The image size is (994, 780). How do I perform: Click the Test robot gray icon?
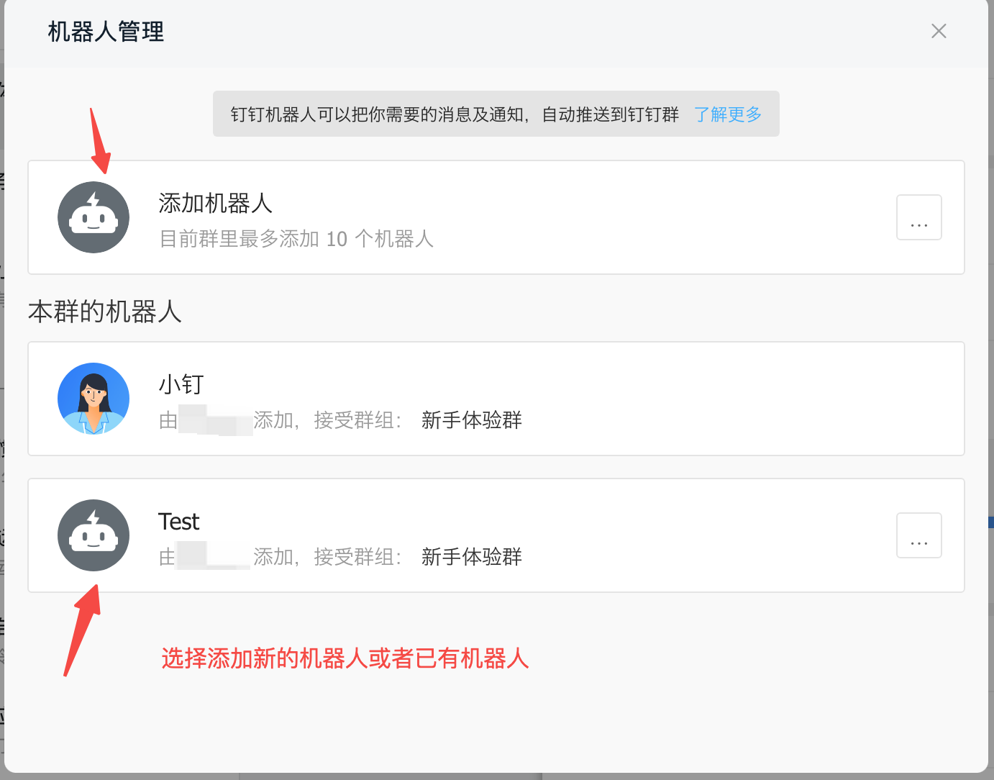[94, 535]
